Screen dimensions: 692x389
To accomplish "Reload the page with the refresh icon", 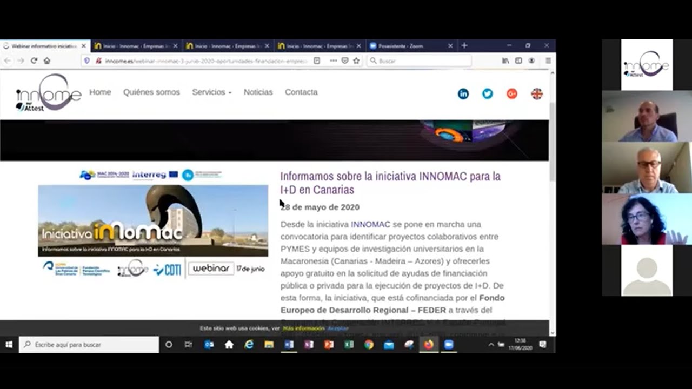I will point(34,61).
